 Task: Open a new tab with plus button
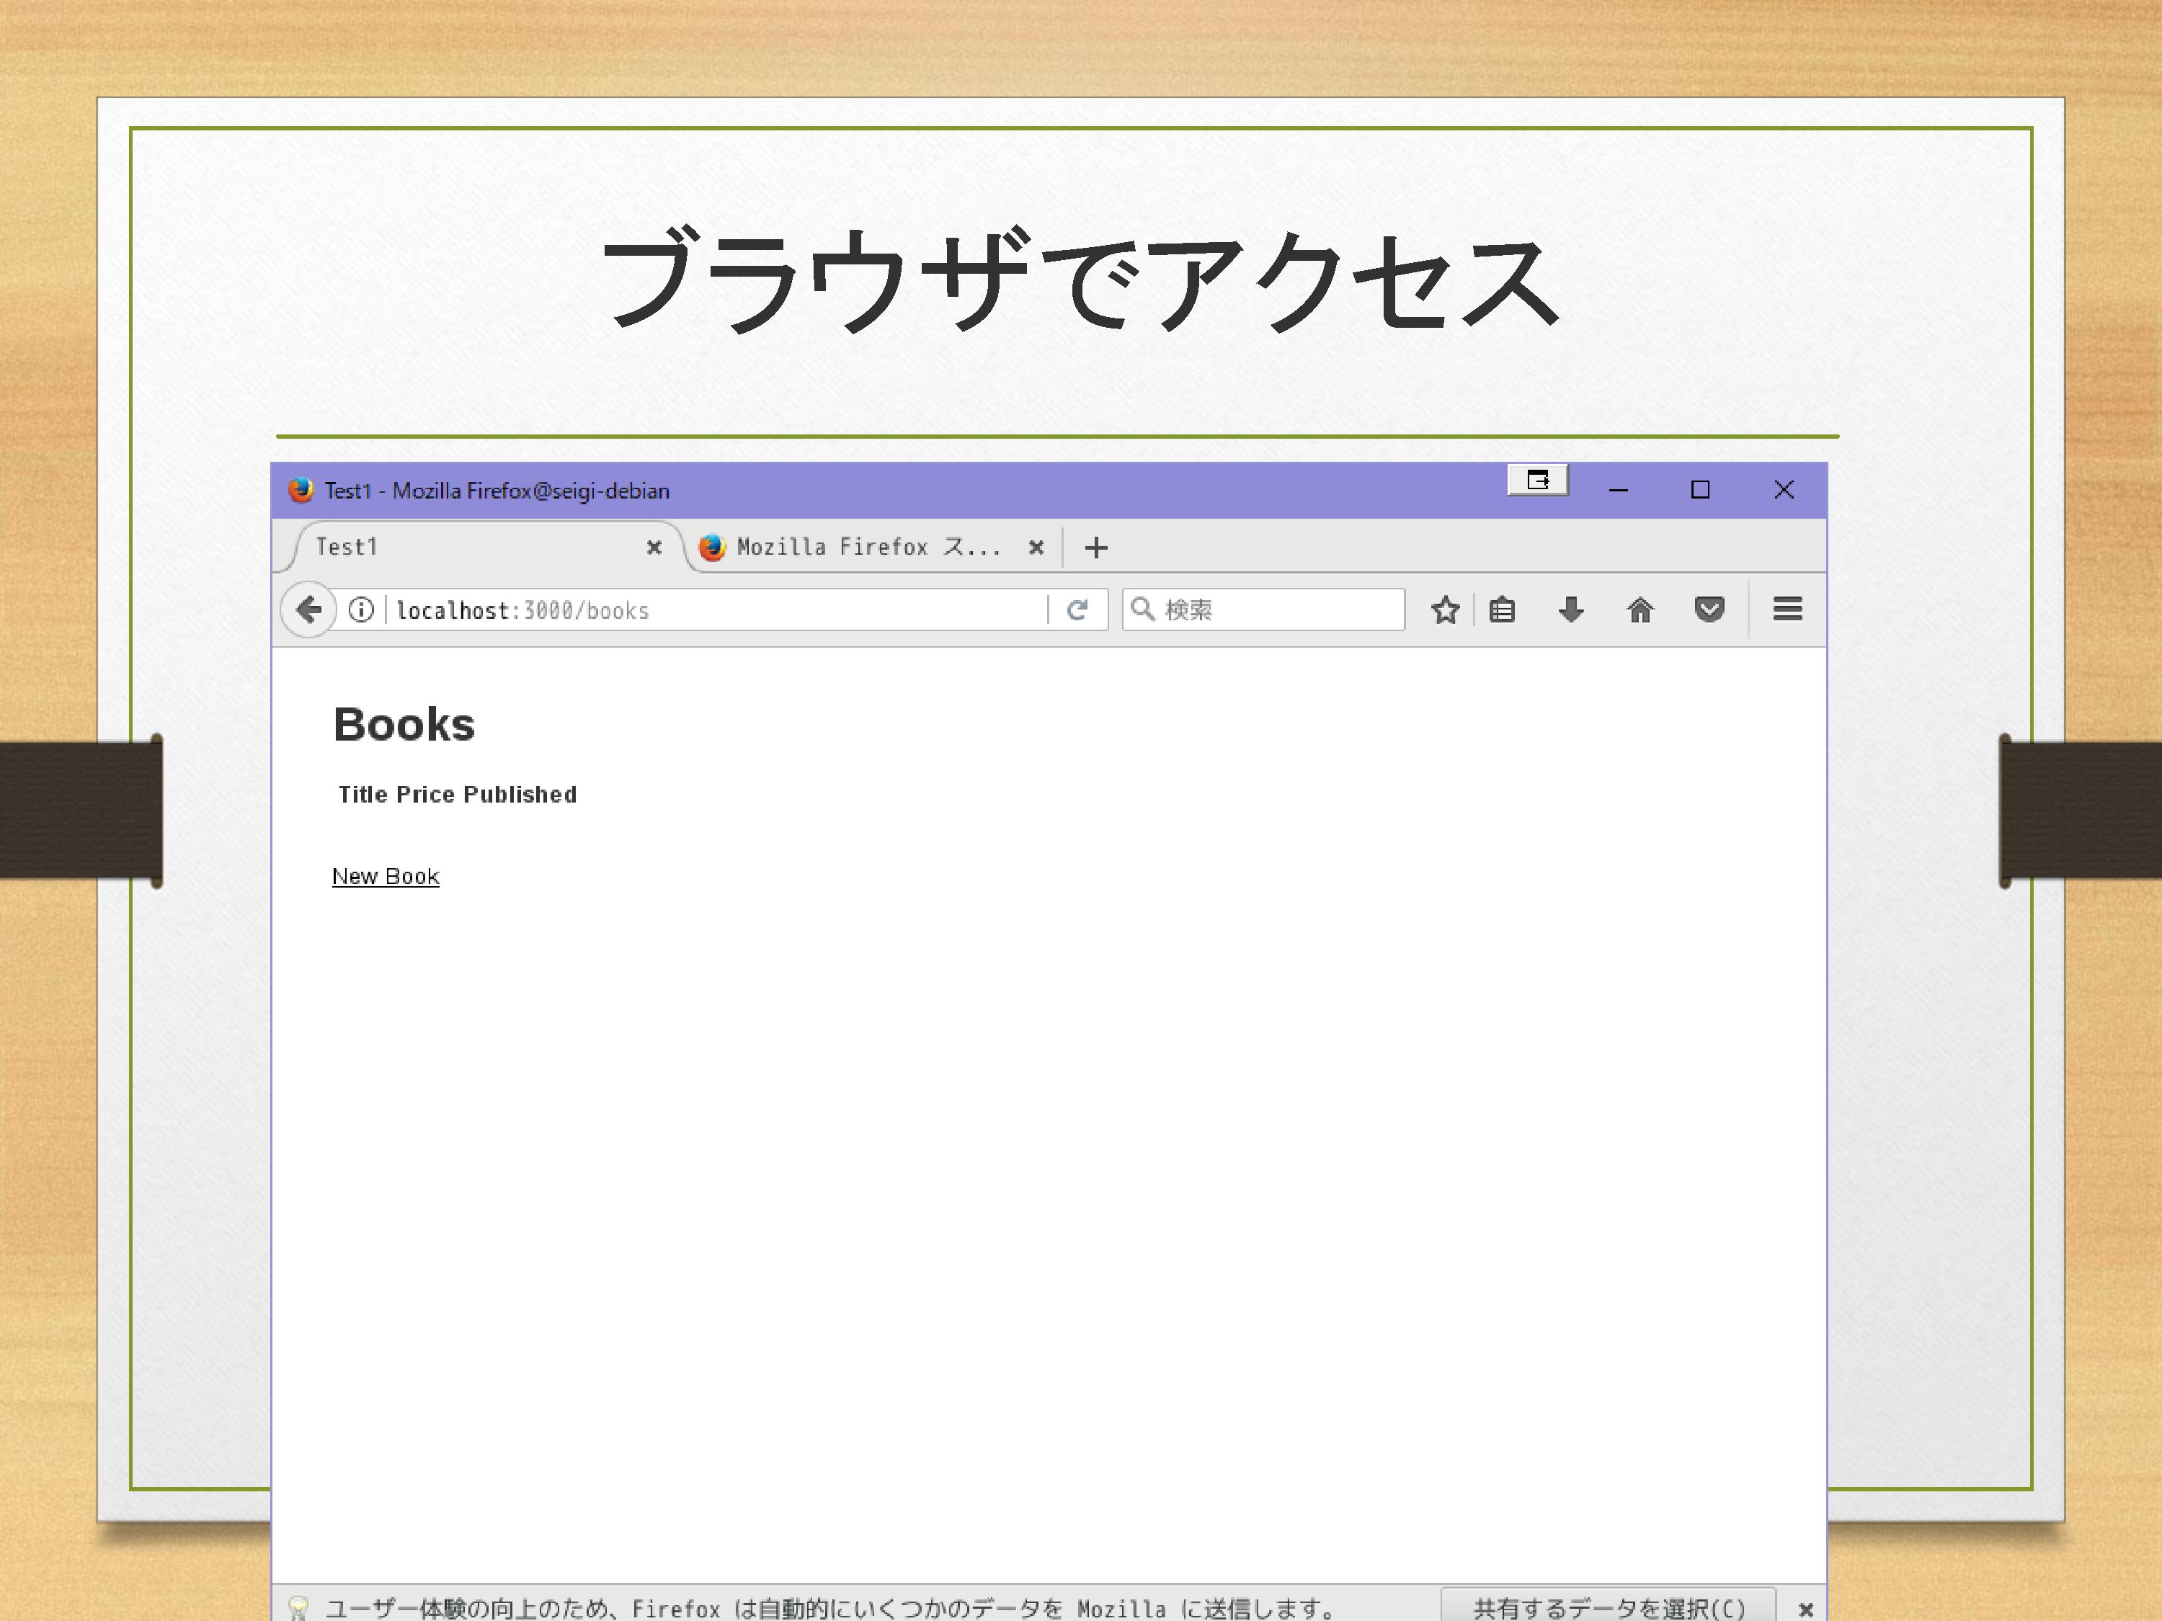click(x=1095, y=547)
